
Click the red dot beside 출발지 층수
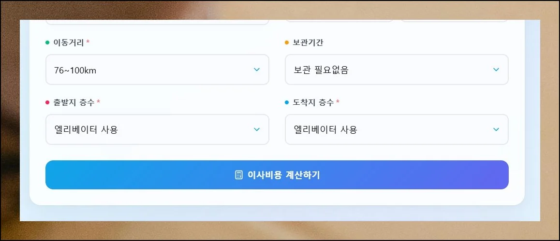pos(47,102)
